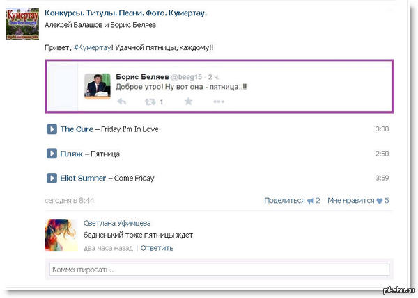Play Eliot Sumner – Come Friday
This screenshot has width=418, height=298.
tap(52, 178)
